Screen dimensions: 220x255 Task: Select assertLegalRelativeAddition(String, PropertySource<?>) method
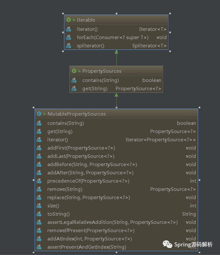click(x=113, y=222)
